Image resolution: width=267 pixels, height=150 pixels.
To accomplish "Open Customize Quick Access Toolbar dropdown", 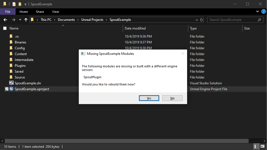I will [25, 4].
